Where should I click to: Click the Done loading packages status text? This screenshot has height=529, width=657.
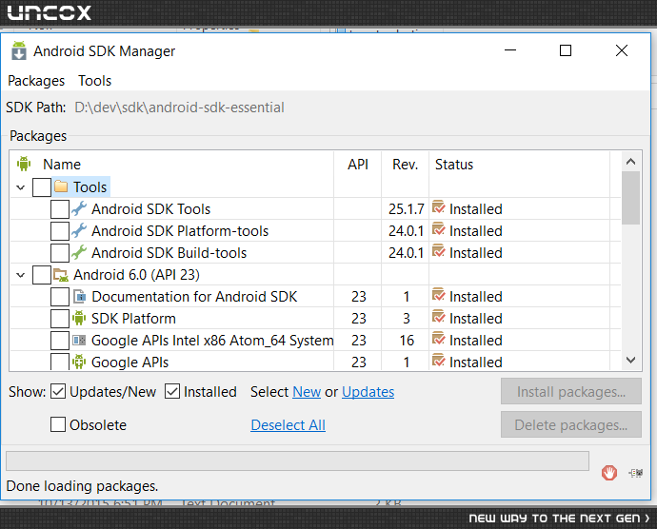coord(82,486)
